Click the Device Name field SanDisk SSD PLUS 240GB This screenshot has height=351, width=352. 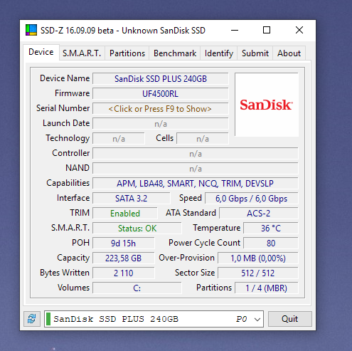click(x=161, y=79)
